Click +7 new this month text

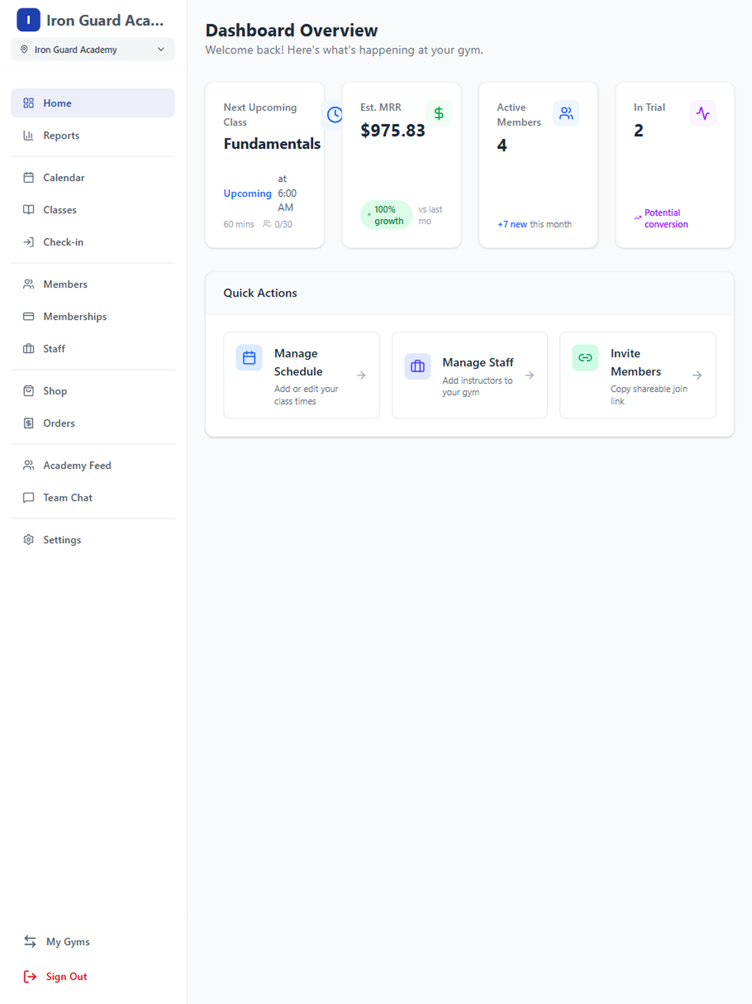534,224
